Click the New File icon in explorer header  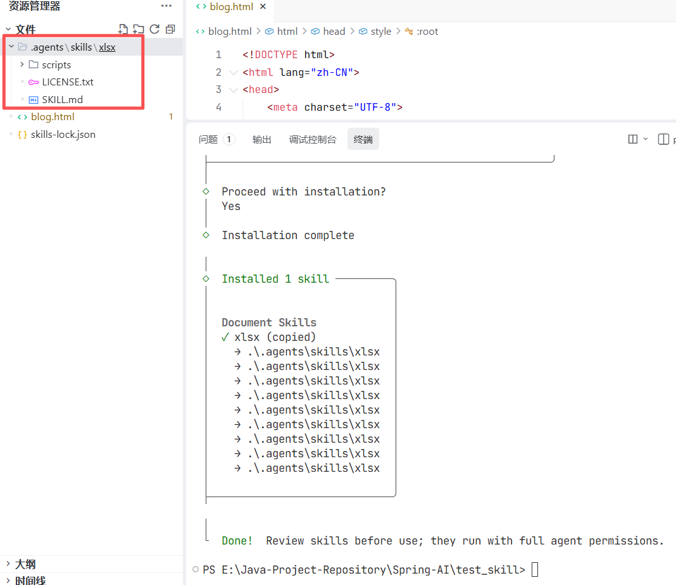click(123, 29)
